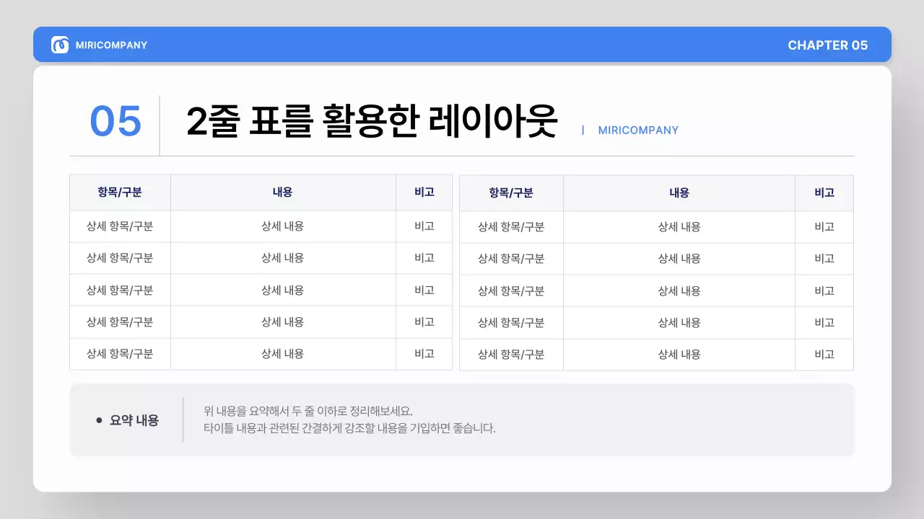The width and height of the screenshot is (924, 519).
Task: Click the MIRICOMPANY circular logo icon
Action: (58, 44)
